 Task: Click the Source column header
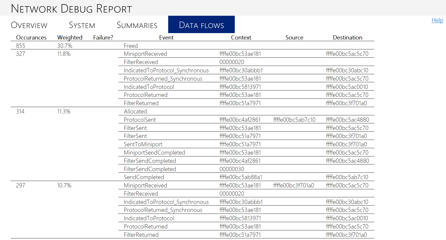pyautogui.click(x=294, y=37)
